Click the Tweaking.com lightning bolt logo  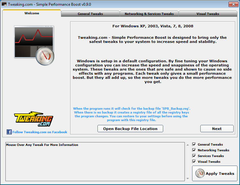tap(34, 119)
